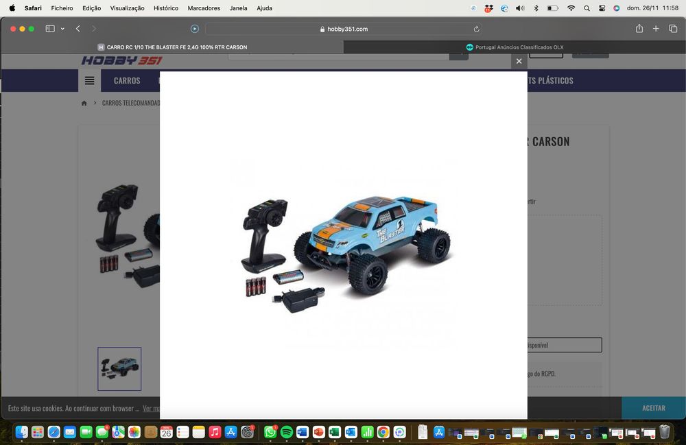Image resolution: width=686 pixels, height=445 pixels.
Task: Open PowerPoint from the Dock
Action: coord(318,432)
